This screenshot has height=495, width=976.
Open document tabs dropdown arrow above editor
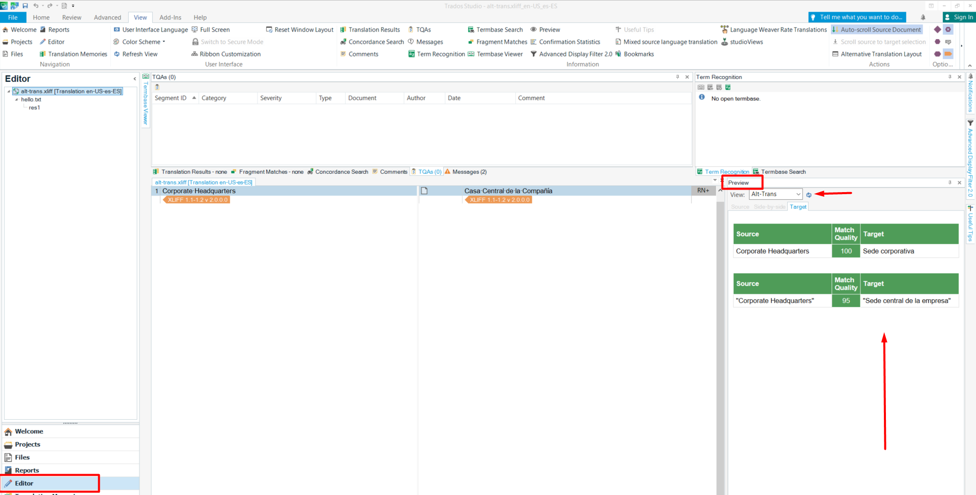coord(715,180)
